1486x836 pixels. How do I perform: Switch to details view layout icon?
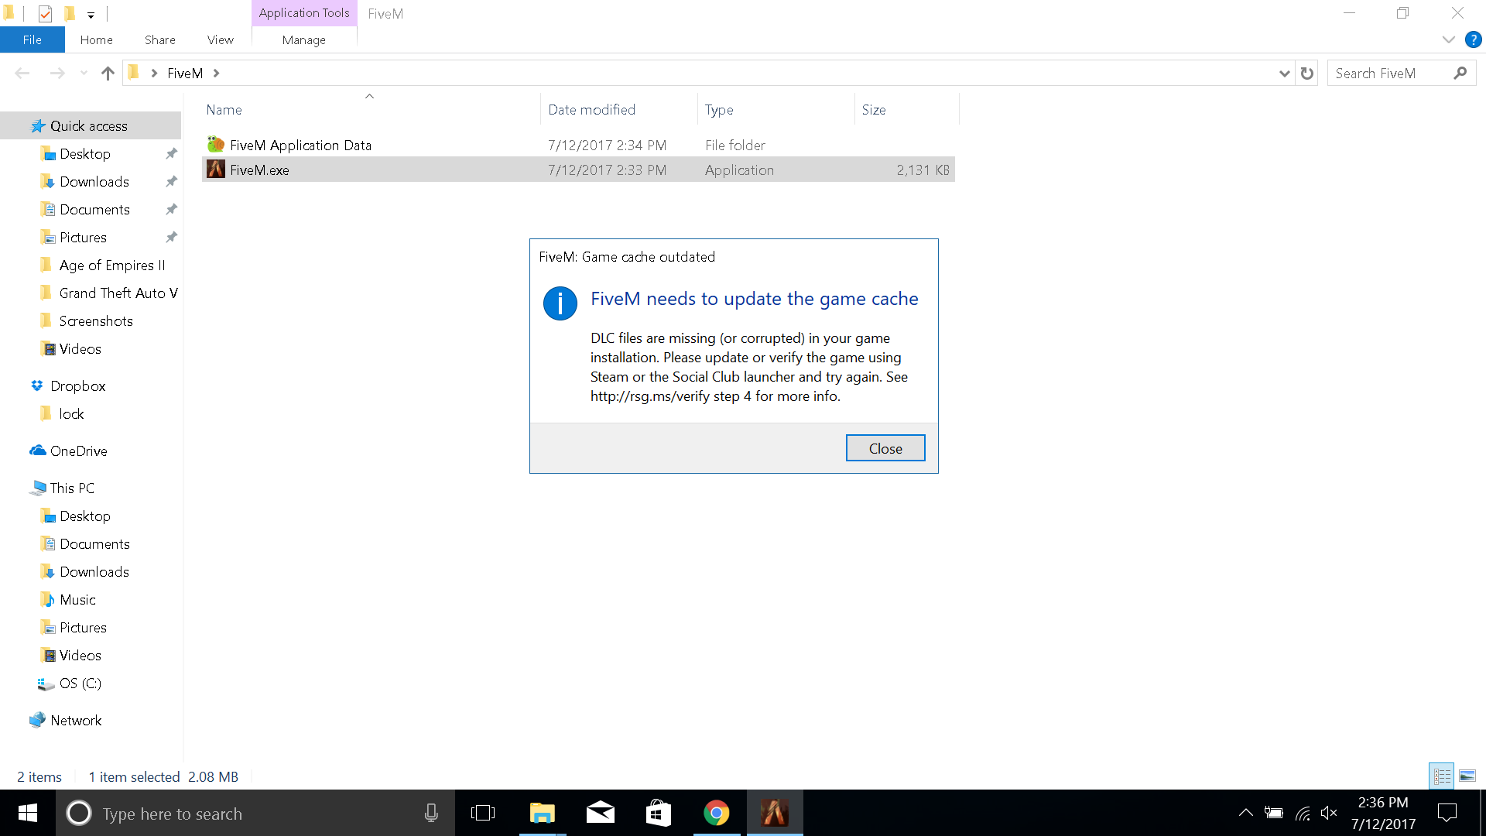point(1442,776)
